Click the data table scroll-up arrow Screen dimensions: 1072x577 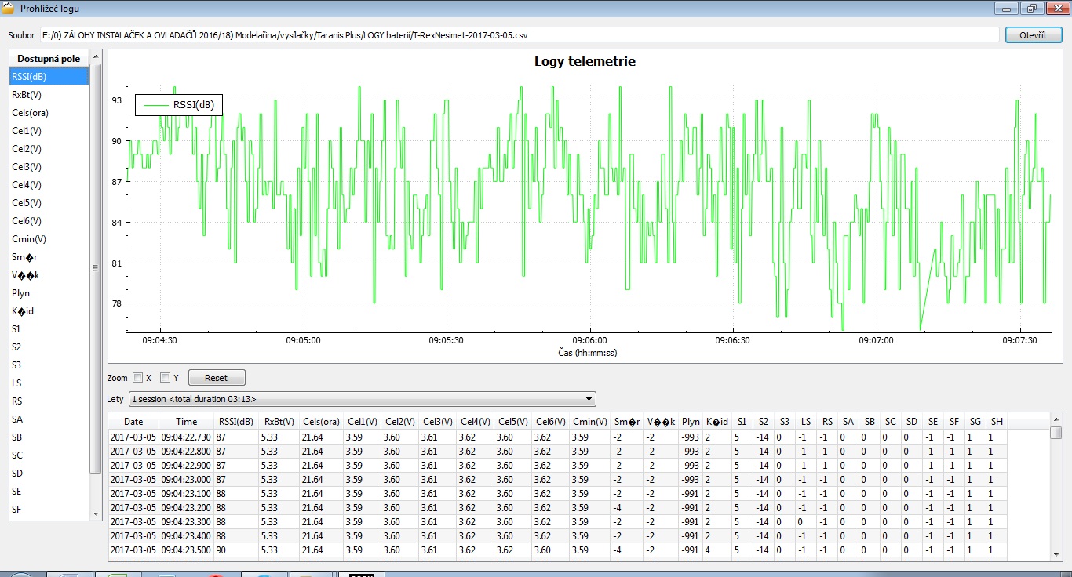pyautogui.click(x=1056, y=421)
